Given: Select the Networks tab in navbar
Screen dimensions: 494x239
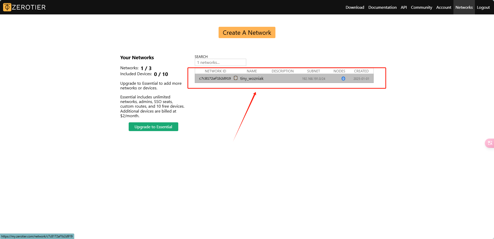Looking at the screenshot, I should click(x=464, y=7).
